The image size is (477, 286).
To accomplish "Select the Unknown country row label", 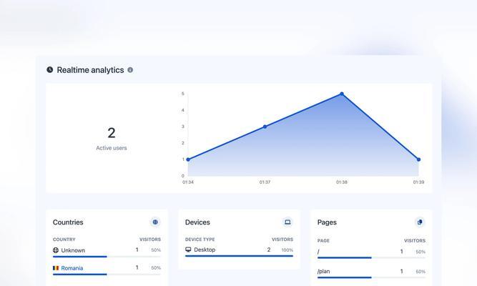I will click(73, 250).
